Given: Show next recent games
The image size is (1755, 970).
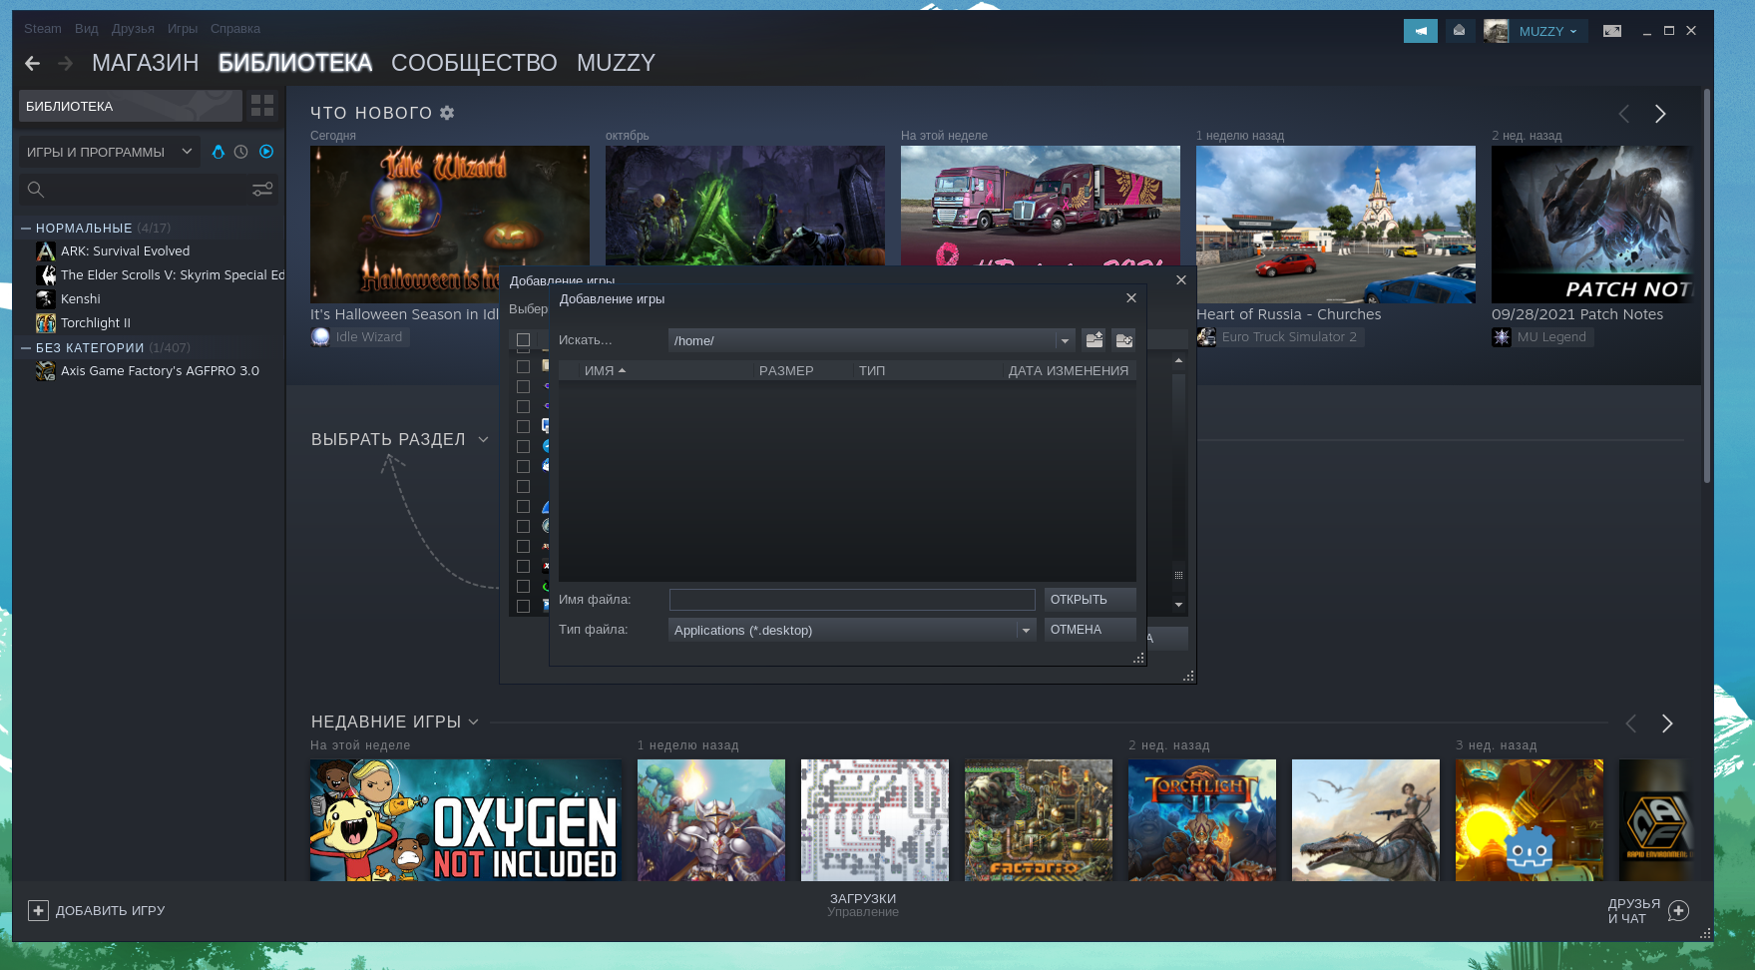Looking at the screenshot, I should click(1667, 724).
